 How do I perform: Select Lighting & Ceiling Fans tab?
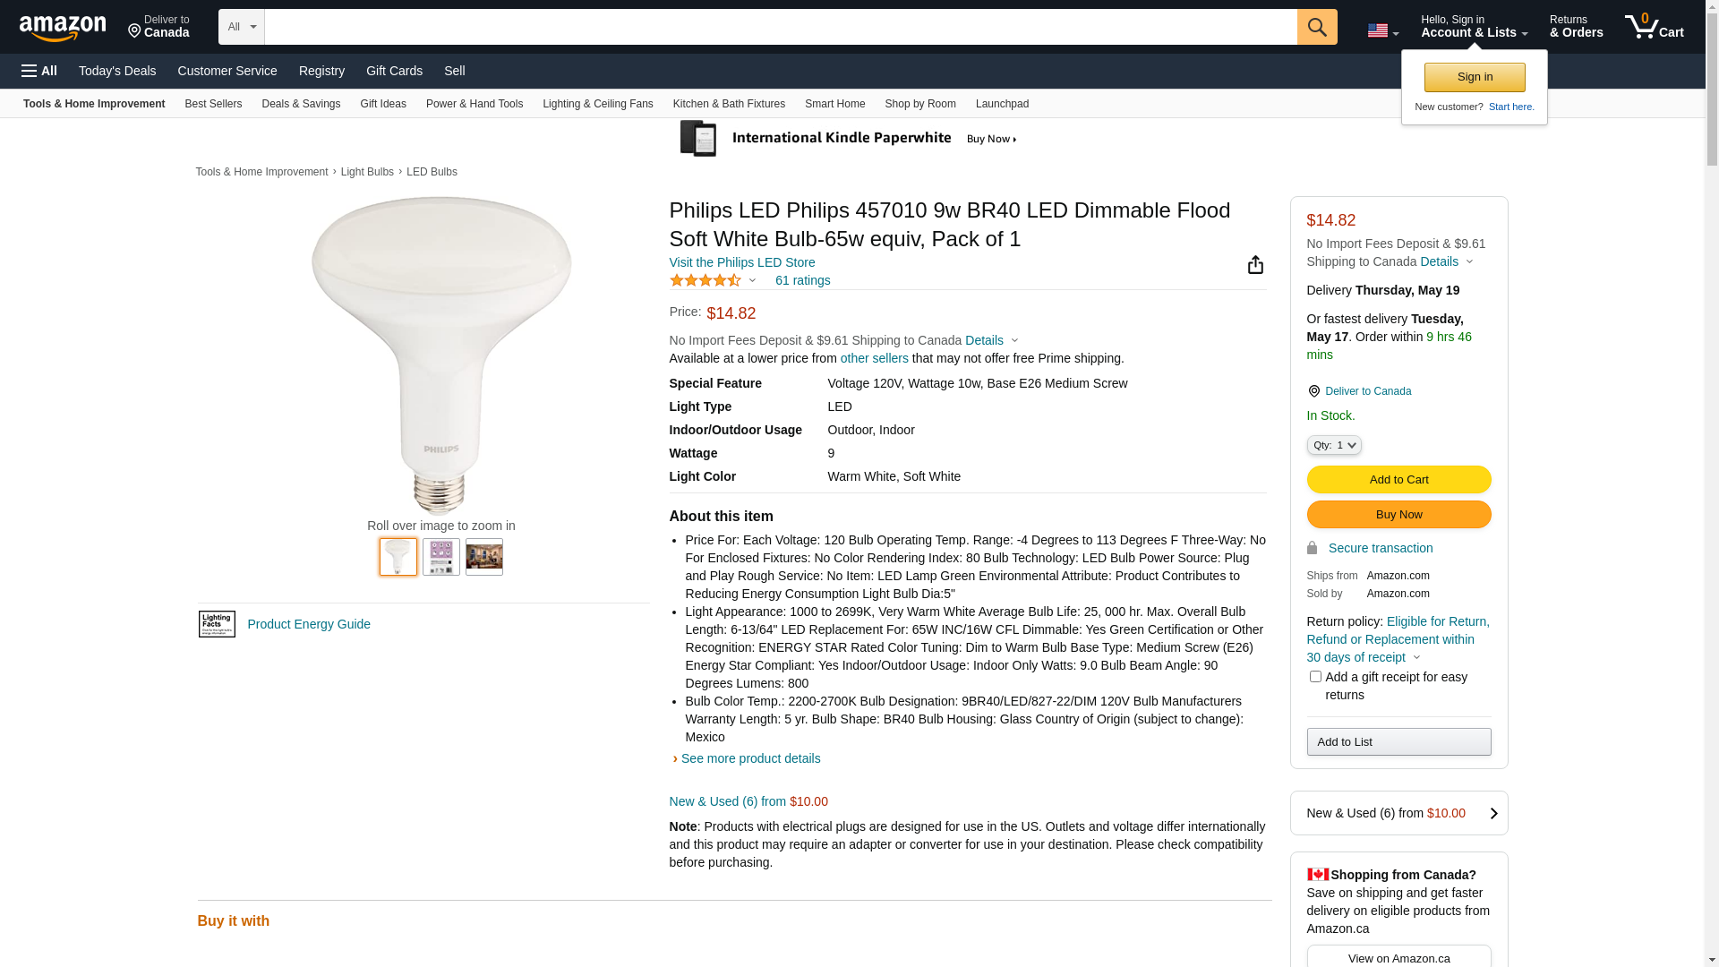[597, 104]
